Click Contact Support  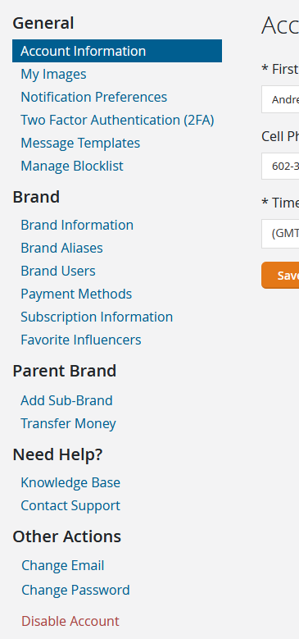[x=70, y=505]
